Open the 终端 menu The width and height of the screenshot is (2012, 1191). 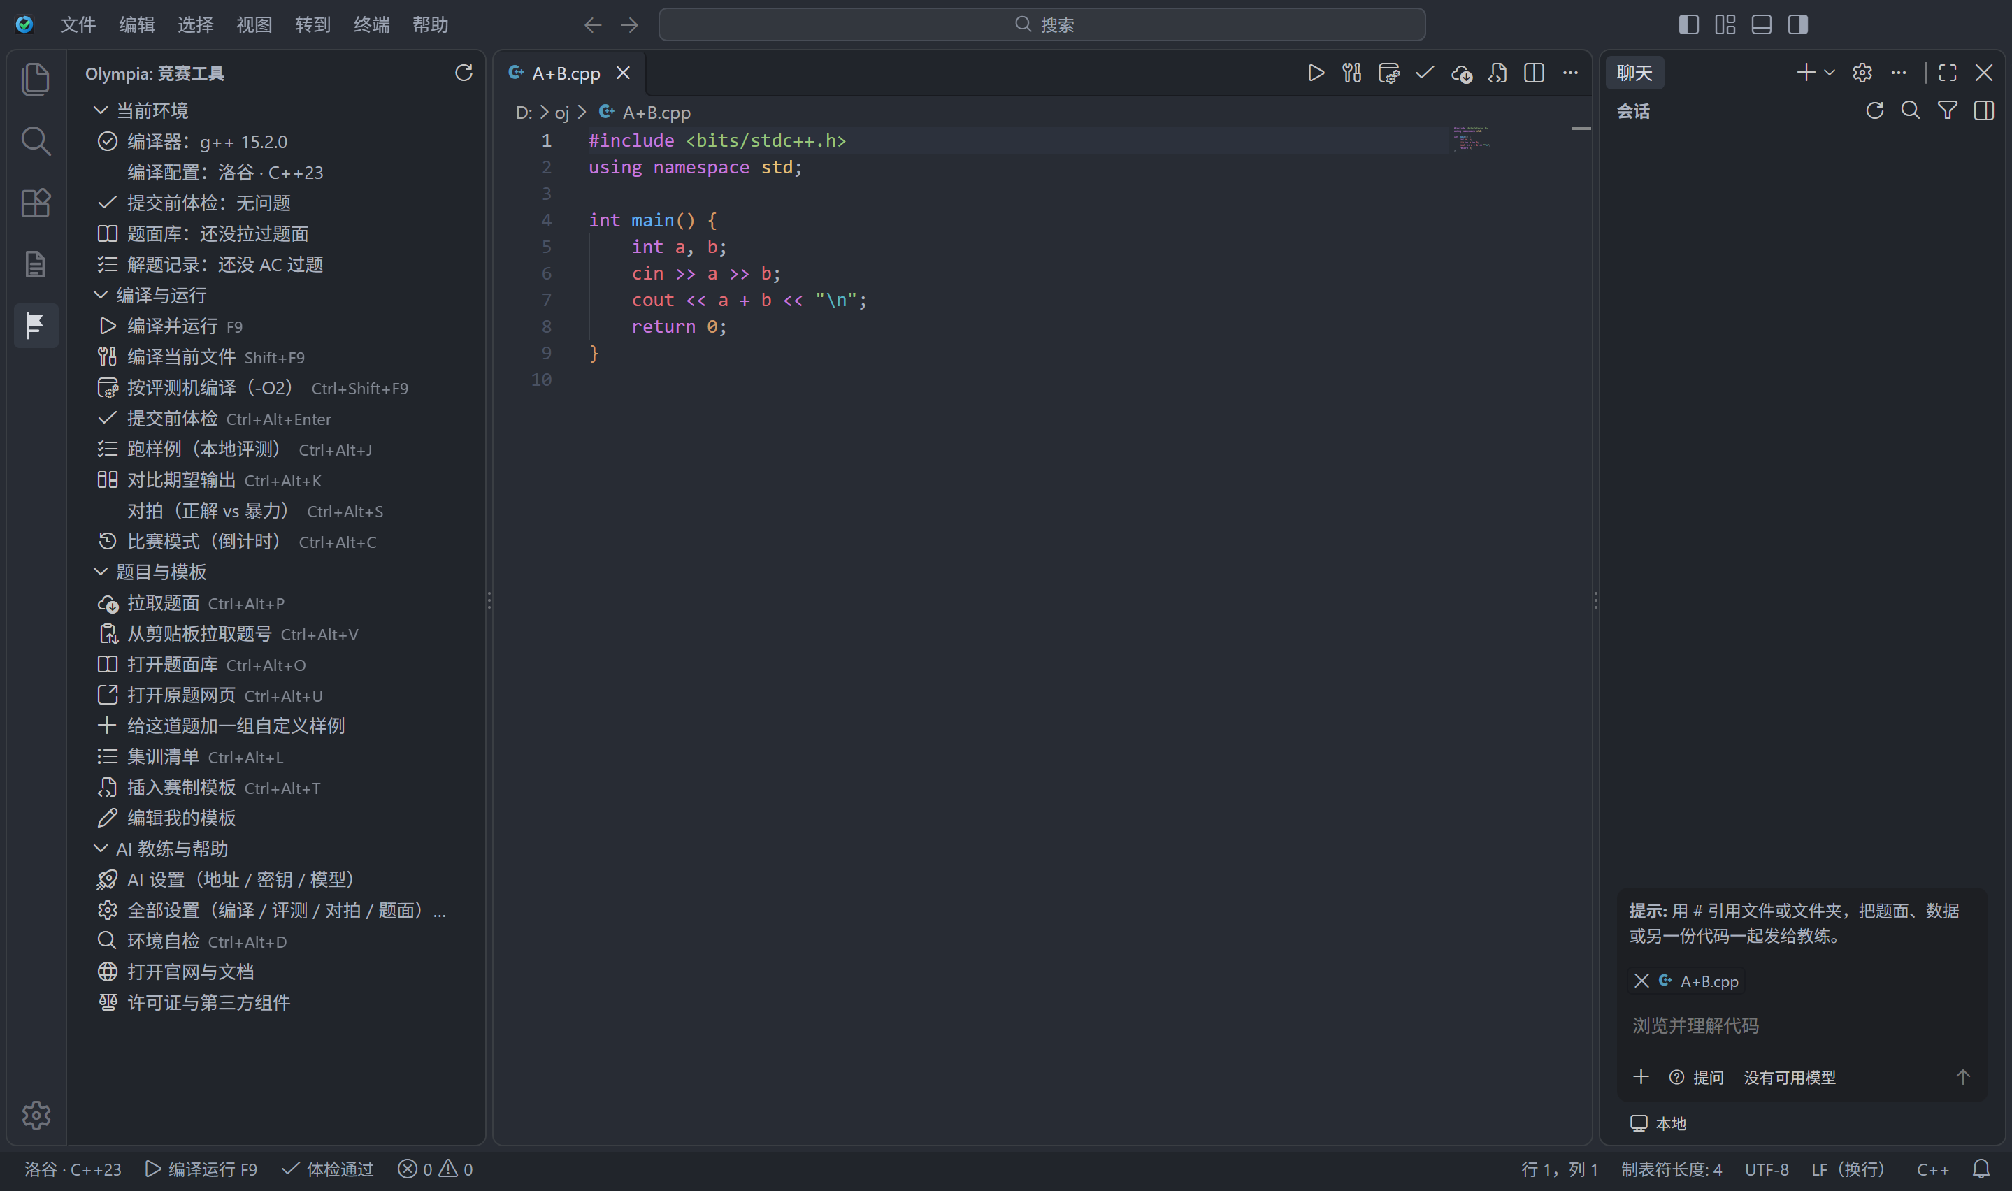pos(372,25)
